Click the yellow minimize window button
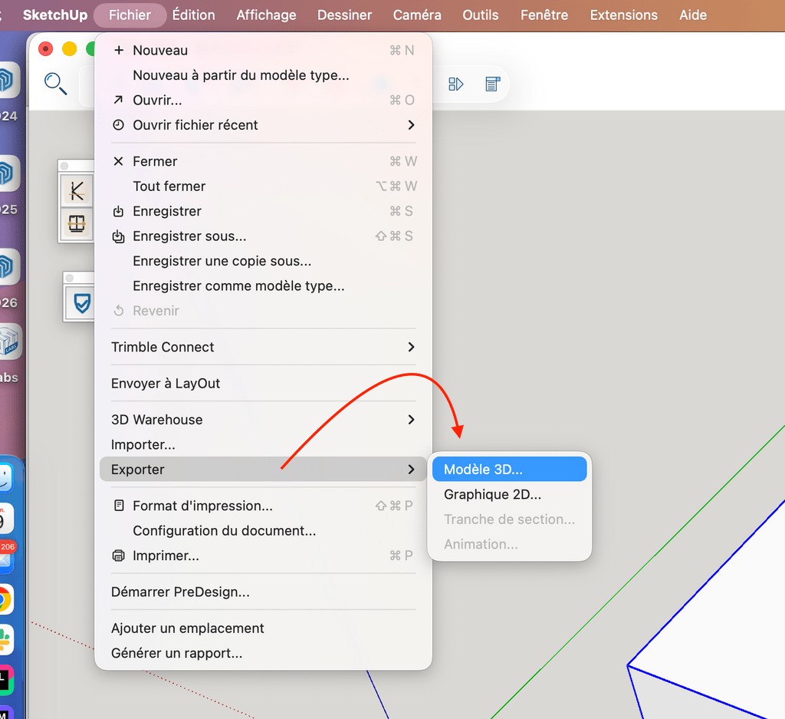This screenshot has height=719, width=785. pos(69,48)
